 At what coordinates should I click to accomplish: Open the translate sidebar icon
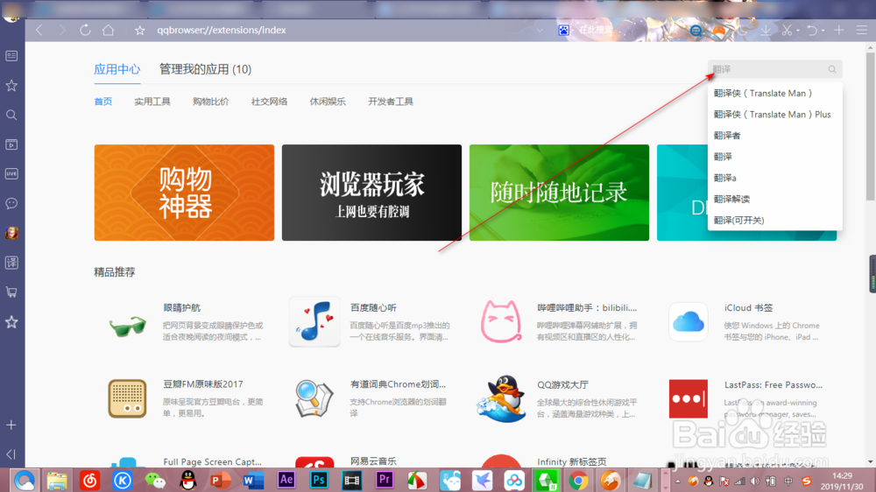coord(11,263)
